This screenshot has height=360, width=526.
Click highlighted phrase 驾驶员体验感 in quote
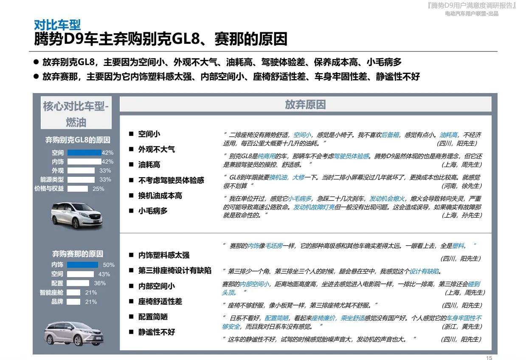click(352, 156)
